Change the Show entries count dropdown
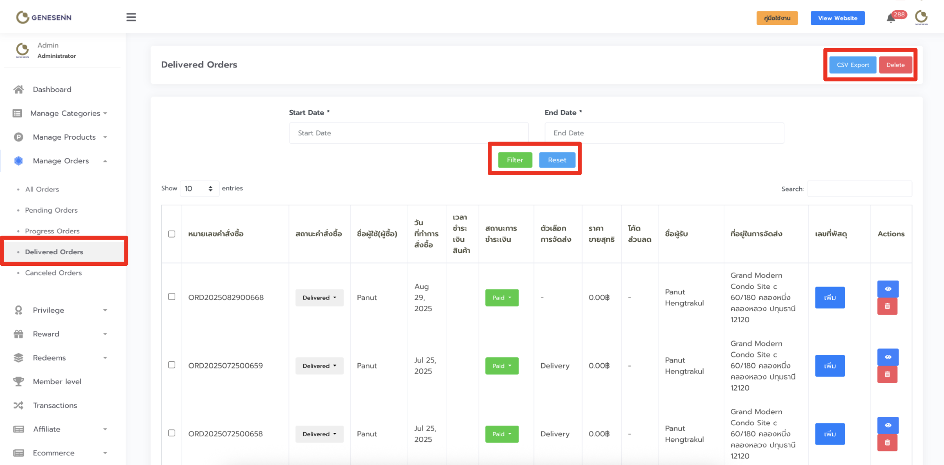This screenshot has width=944, height=465. pyautogui.click(x=199, y=189)
